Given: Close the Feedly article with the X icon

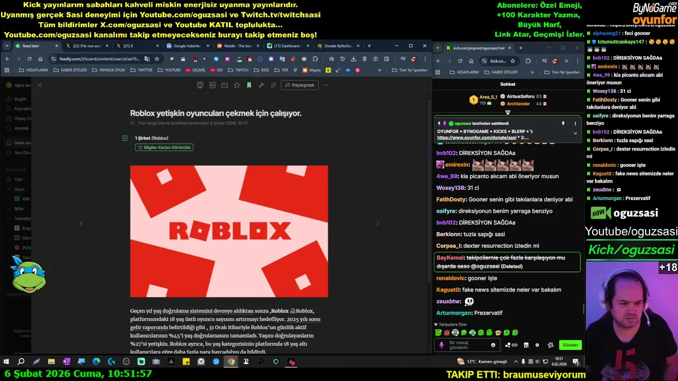Looking at the screenshot, I should [x=40, y=85].
